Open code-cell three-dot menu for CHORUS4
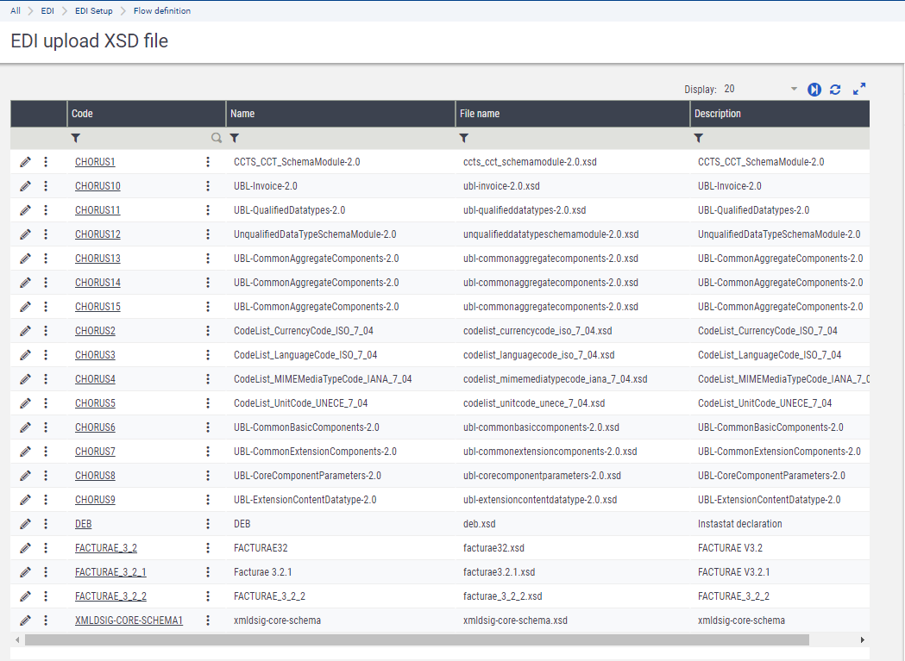The image size is (905, 661). (x=208, y=379)
